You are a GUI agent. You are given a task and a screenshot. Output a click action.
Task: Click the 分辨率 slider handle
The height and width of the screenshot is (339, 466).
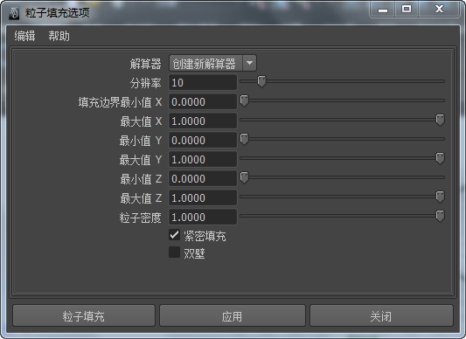pos(261,81)
